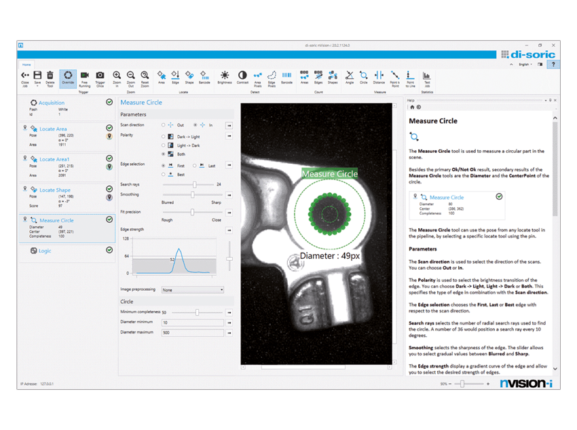
Task: Add the Measure Angle tool
Action: [x=350, y=77]
